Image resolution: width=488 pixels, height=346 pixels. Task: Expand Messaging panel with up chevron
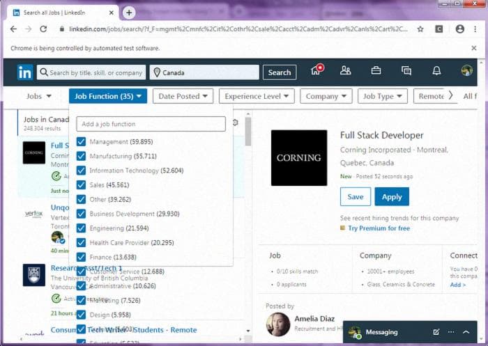point(466,332)
